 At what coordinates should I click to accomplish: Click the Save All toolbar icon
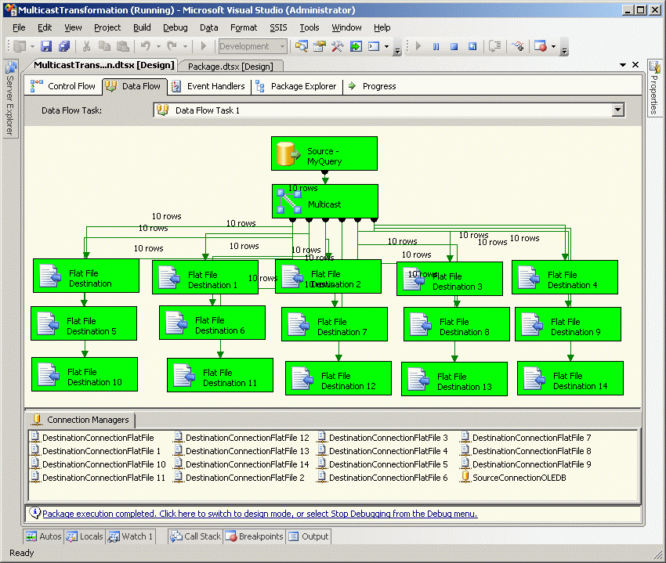[x=63, y=47]
